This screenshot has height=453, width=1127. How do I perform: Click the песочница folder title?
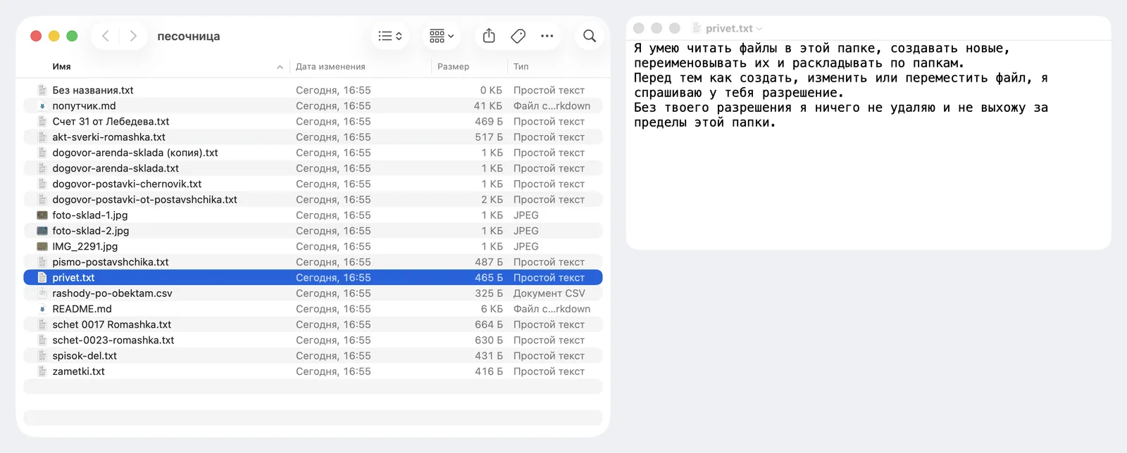coord(189,36)
